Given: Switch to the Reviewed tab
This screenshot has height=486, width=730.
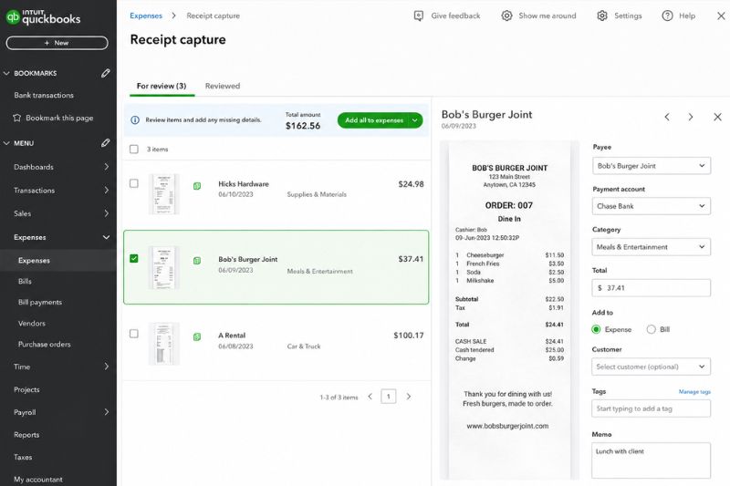Looking at the screenshot, I should click(223, 86).
